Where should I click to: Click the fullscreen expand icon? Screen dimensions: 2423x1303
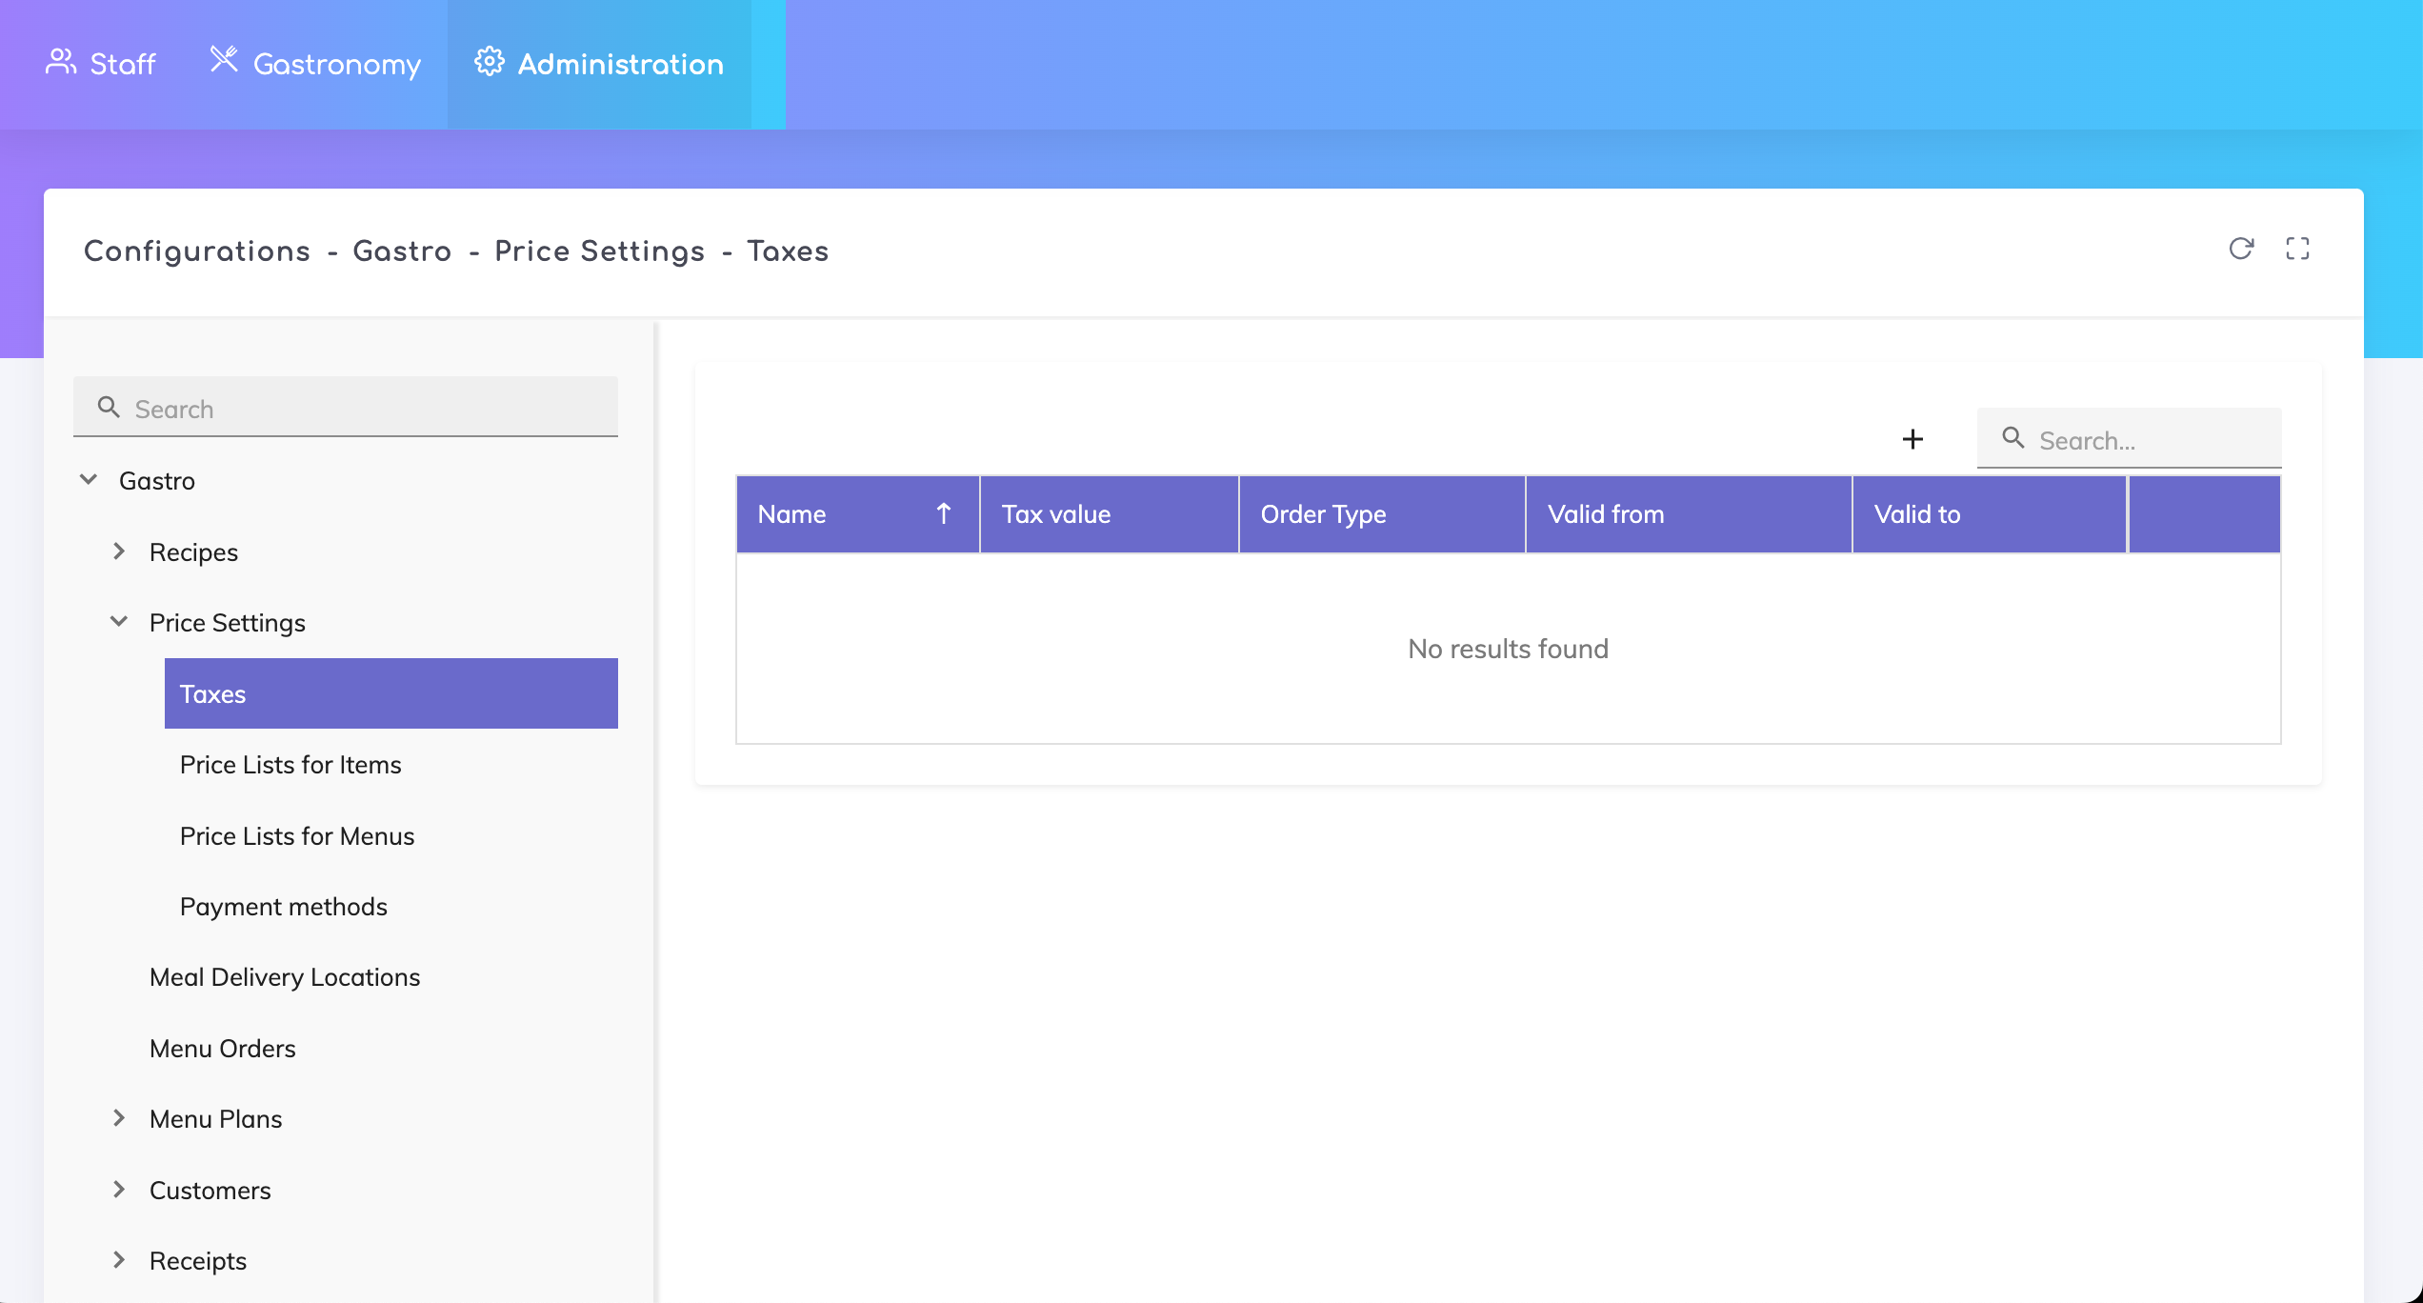(2297, 249)
